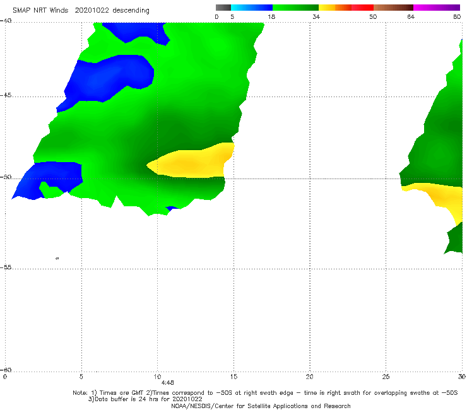Click the color bar label '64'
Screen dimensions: 467x410
[x=411, y=16]
